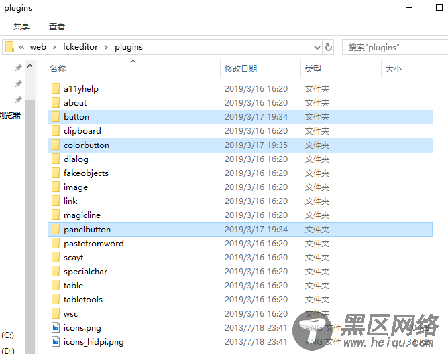
Task: Click the third quick access pin icon
Action: pyautogui.click(x=19, y=100)
